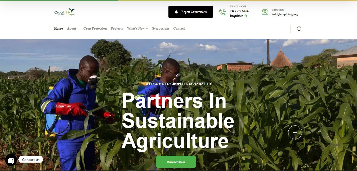Click the phone call icon
Image resolution: width=357 pixels, height=171 pixels.
click(222, 12)
